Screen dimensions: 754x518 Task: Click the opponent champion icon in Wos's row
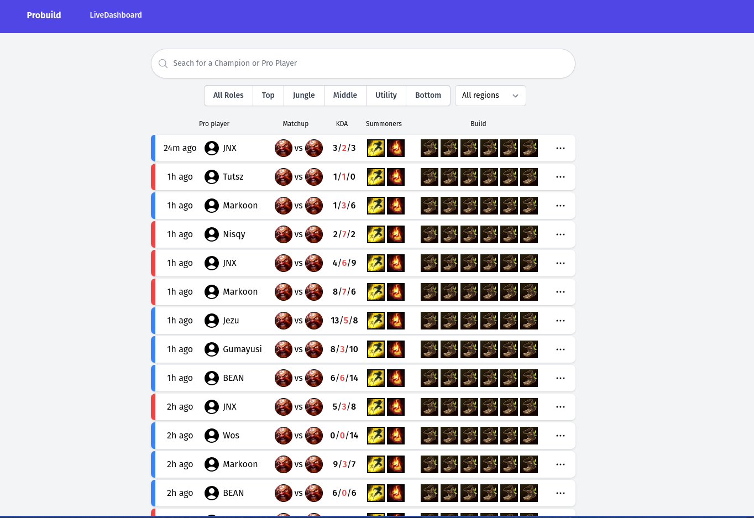(x=314, y=436)
